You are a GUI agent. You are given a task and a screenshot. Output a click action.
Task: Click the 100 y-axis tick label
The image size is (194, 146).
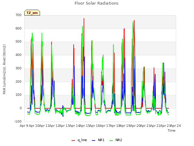click(x=18, y=95)
